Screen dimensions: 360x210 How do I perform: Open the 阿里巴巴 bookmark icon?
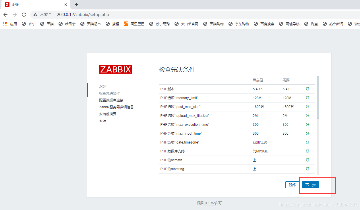tap(126, 24)
